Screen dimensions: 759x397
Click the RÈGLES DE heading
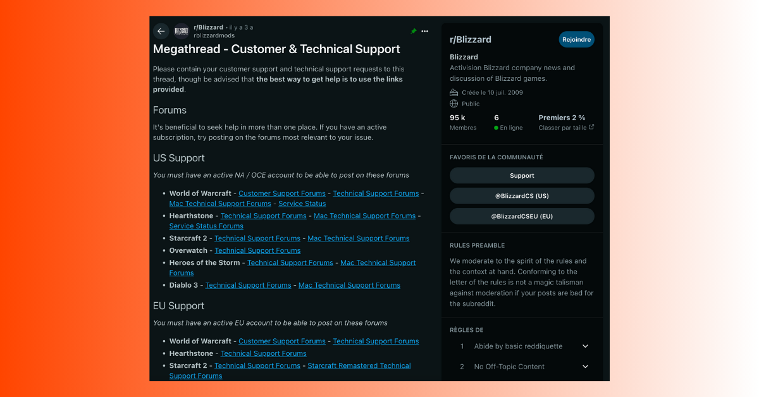pos(466,330)
